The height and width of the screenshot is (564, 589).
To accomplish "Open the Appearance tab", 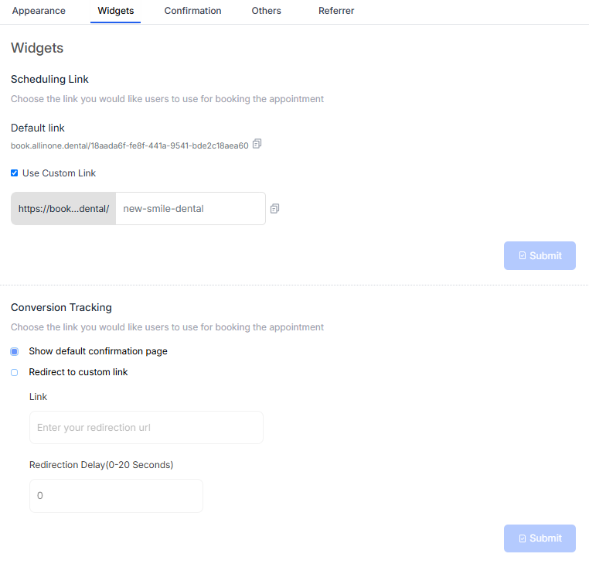I will [39, 11].
